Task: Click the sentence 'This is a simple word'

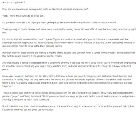Action: coord(51,93)
